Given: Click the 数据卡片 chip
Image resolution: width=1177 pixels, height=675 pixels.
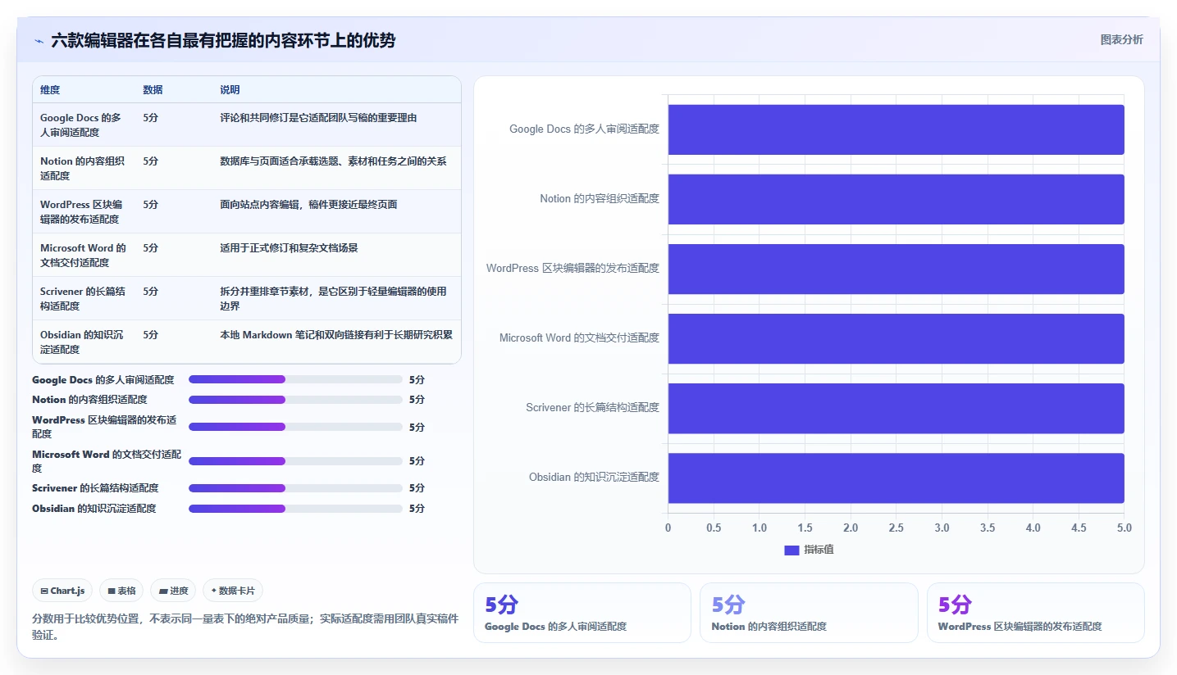Looking at the screenshot, I should point(233,591).
